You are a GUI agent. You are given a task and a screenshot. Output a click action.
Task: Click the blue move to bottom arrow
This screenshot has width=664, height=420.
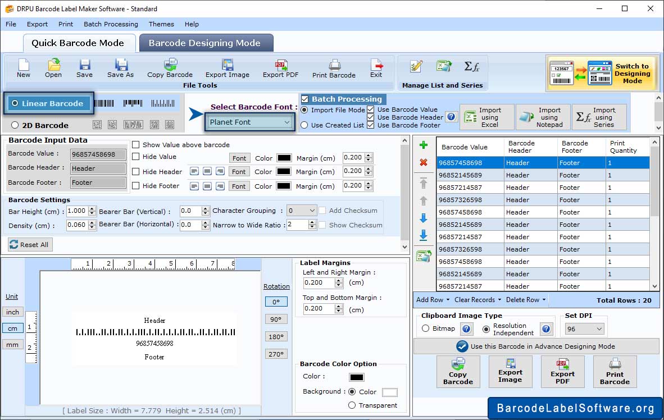[423, 235]
